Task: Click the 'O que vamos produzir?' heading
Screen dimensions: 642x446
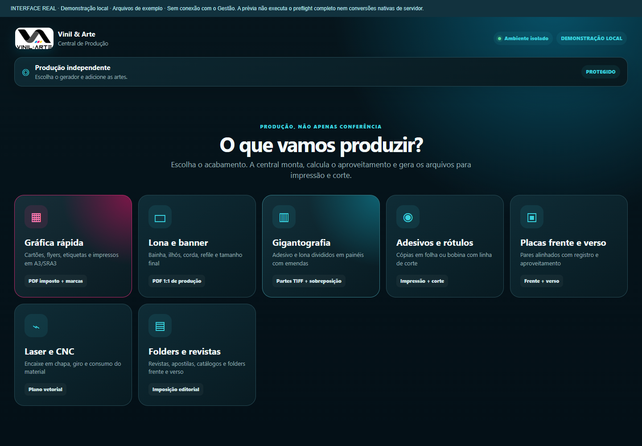Action: (321, 145)
